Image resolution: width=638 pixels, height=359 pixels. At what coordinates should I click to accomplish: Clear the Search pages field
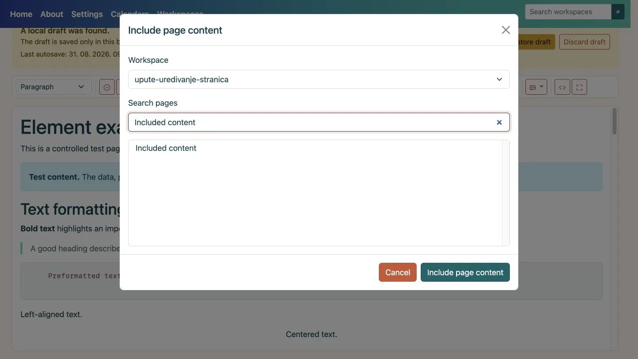tap(499, 122)
